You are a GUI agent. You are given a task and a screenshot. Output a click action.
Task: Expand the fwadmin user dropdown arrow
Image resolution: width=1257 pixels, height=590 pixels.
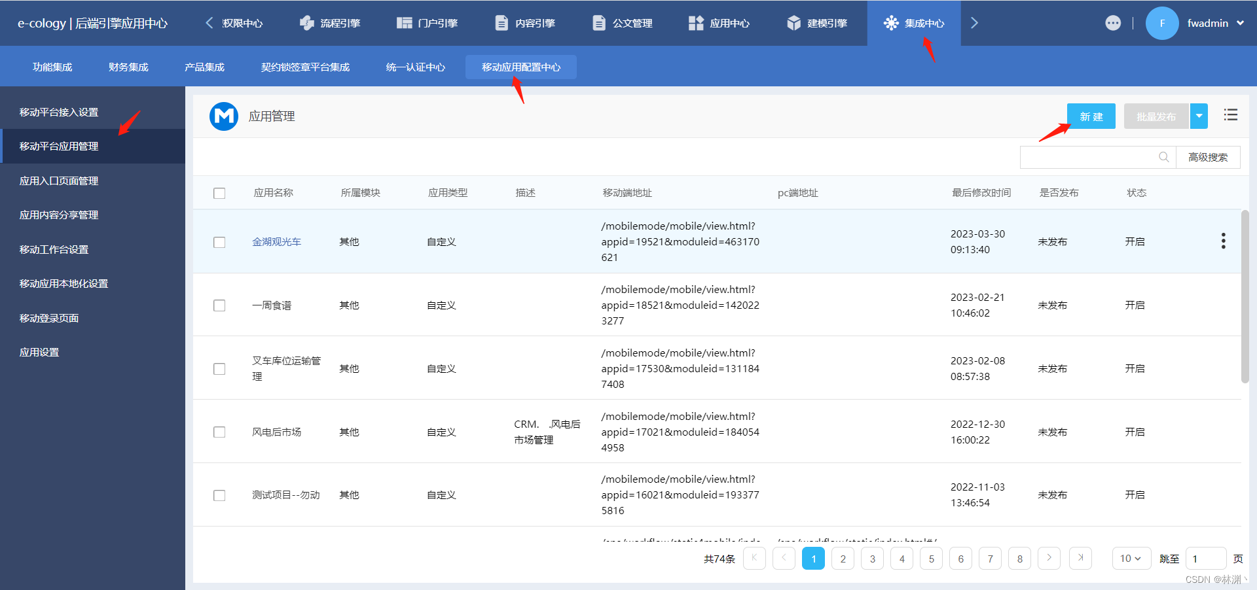pyautogui.click(x=1240, y=23)
